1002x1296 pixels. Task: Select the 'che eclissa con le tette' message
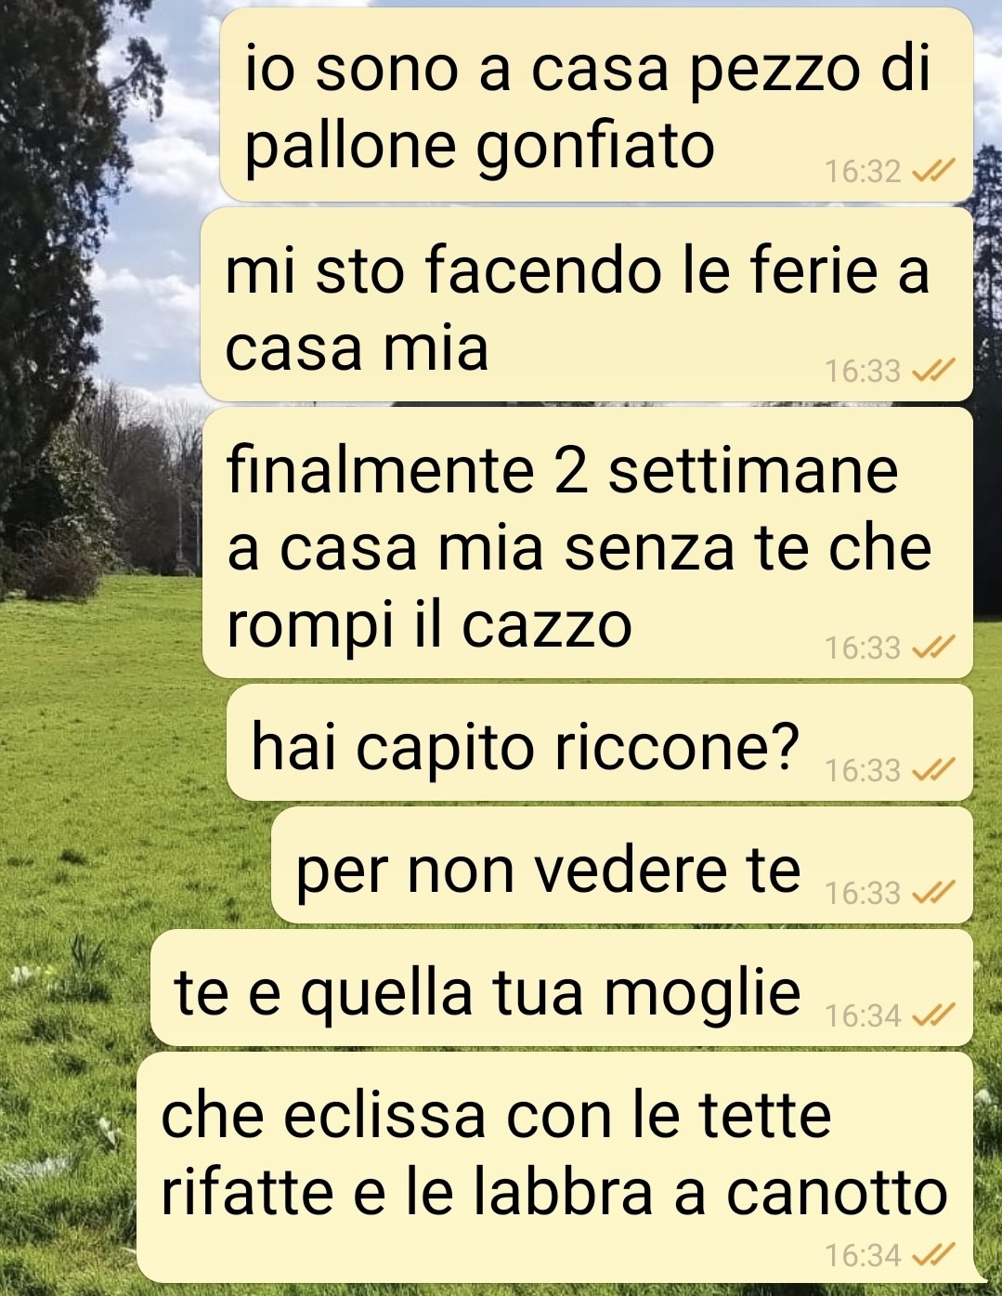pyautogui.click(x=555, y=1168)
